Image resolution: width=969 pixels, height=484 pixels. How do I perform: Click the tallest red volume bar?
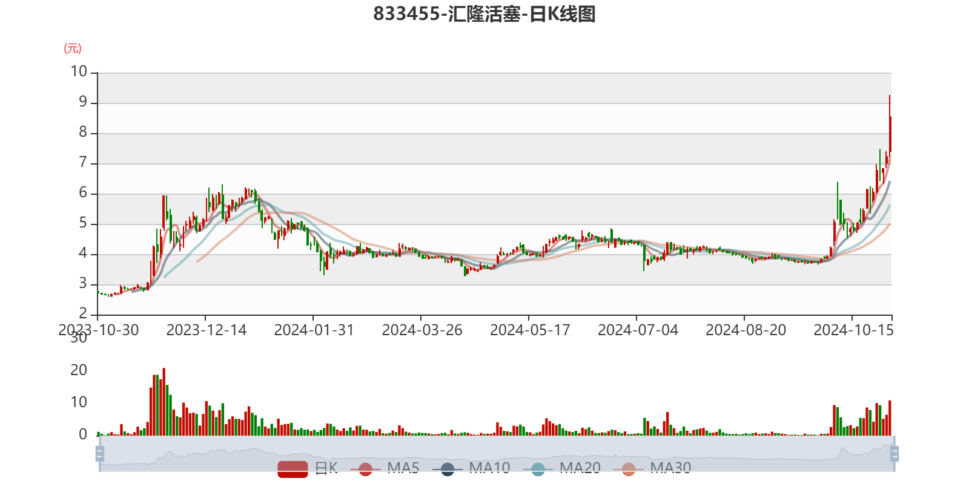click(x=164, y=402)
